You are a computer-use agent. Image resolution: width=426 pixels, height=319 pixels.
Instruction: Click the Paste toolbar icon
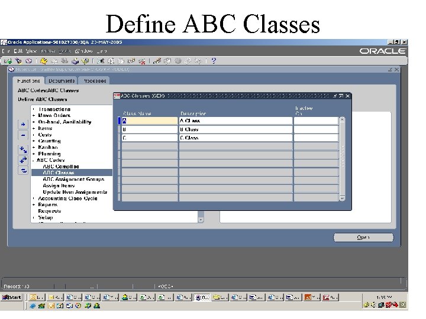(x=121, y=61)
